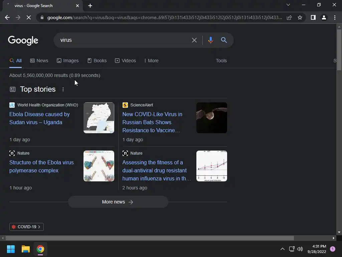Click the Ebola polymerase structure thumbnail
Screen dimensions: 342x257
(99, 166)
